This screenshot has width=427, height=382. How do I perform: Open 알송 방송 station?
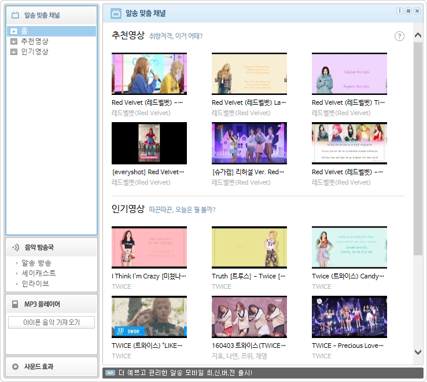[x=36, y=263]
